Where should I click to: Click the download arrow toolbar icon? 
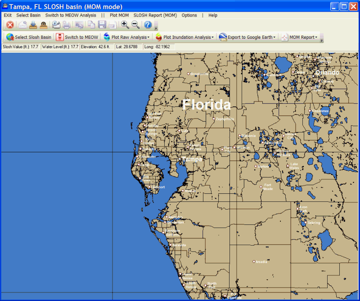[x=33, y=25]
